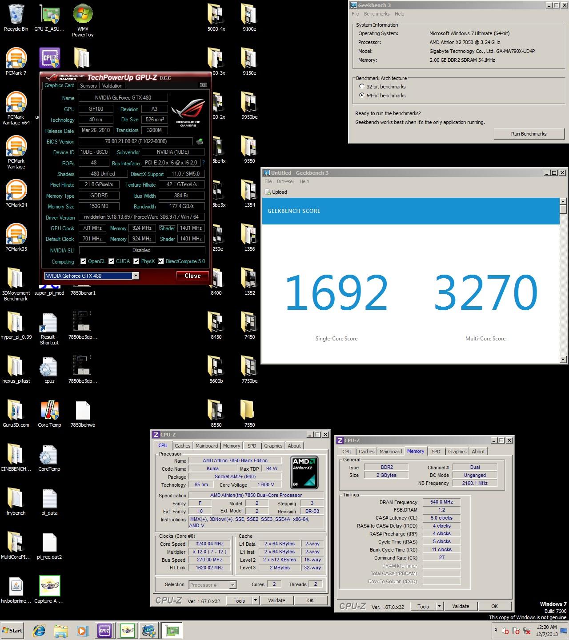Open Core Temp desktop icon
The height and width of the screenshot is (640, 569).
click(49, 413)
